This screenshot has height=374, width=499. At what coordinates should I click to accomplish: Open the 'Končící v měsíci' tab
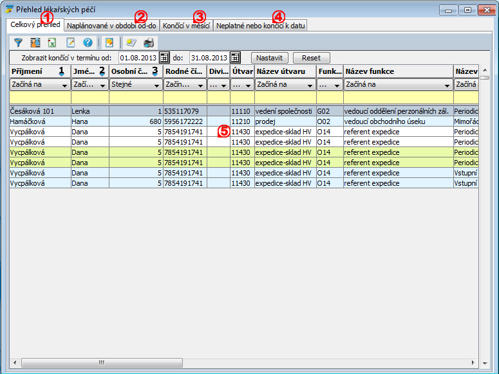coord(186,26)
